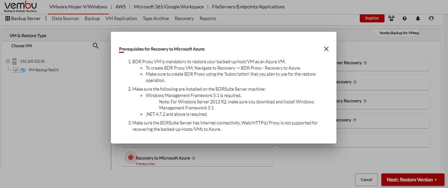Viewport: 448px width, 188px height.
Task: Select Recovery to Microsoft Azure radio button
Action: (131, 157)
